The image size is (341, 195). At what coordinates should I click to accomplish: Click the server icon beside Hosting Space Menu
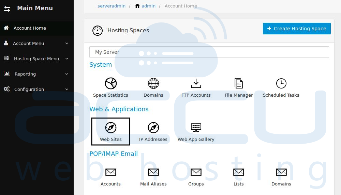(6, 58)
